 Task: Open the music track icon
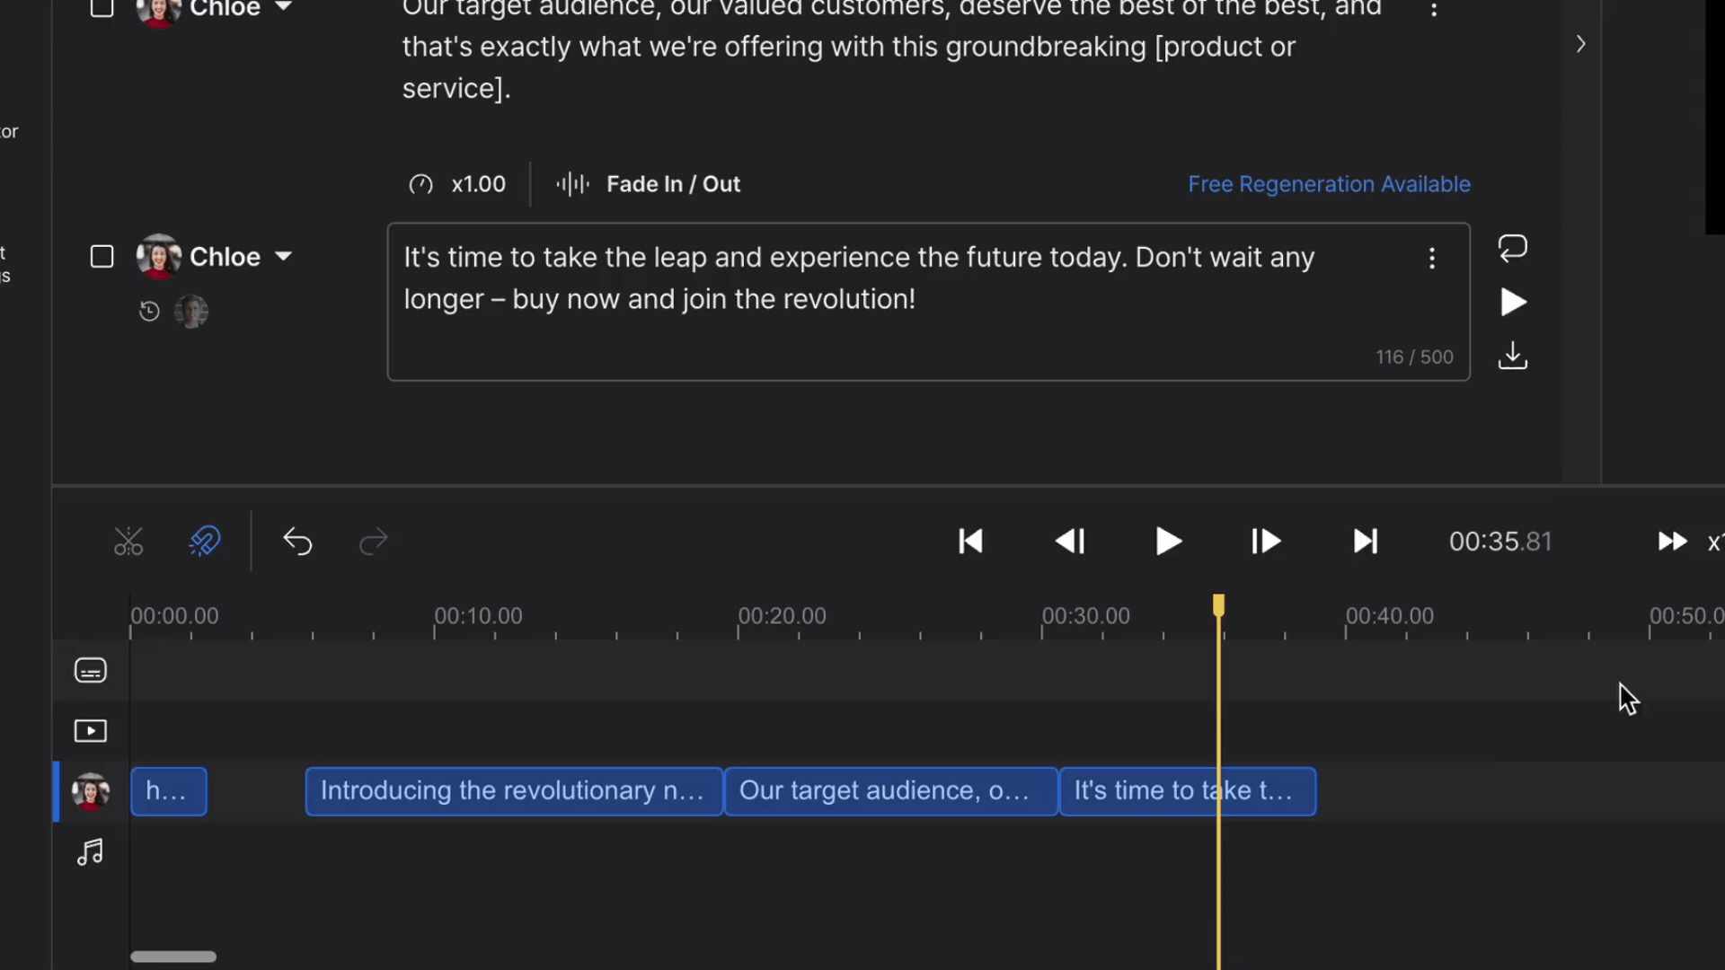[x=90, y=852]
